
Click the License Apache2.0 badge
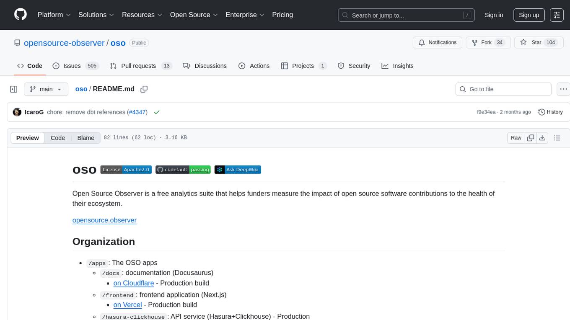coord(126,170)
